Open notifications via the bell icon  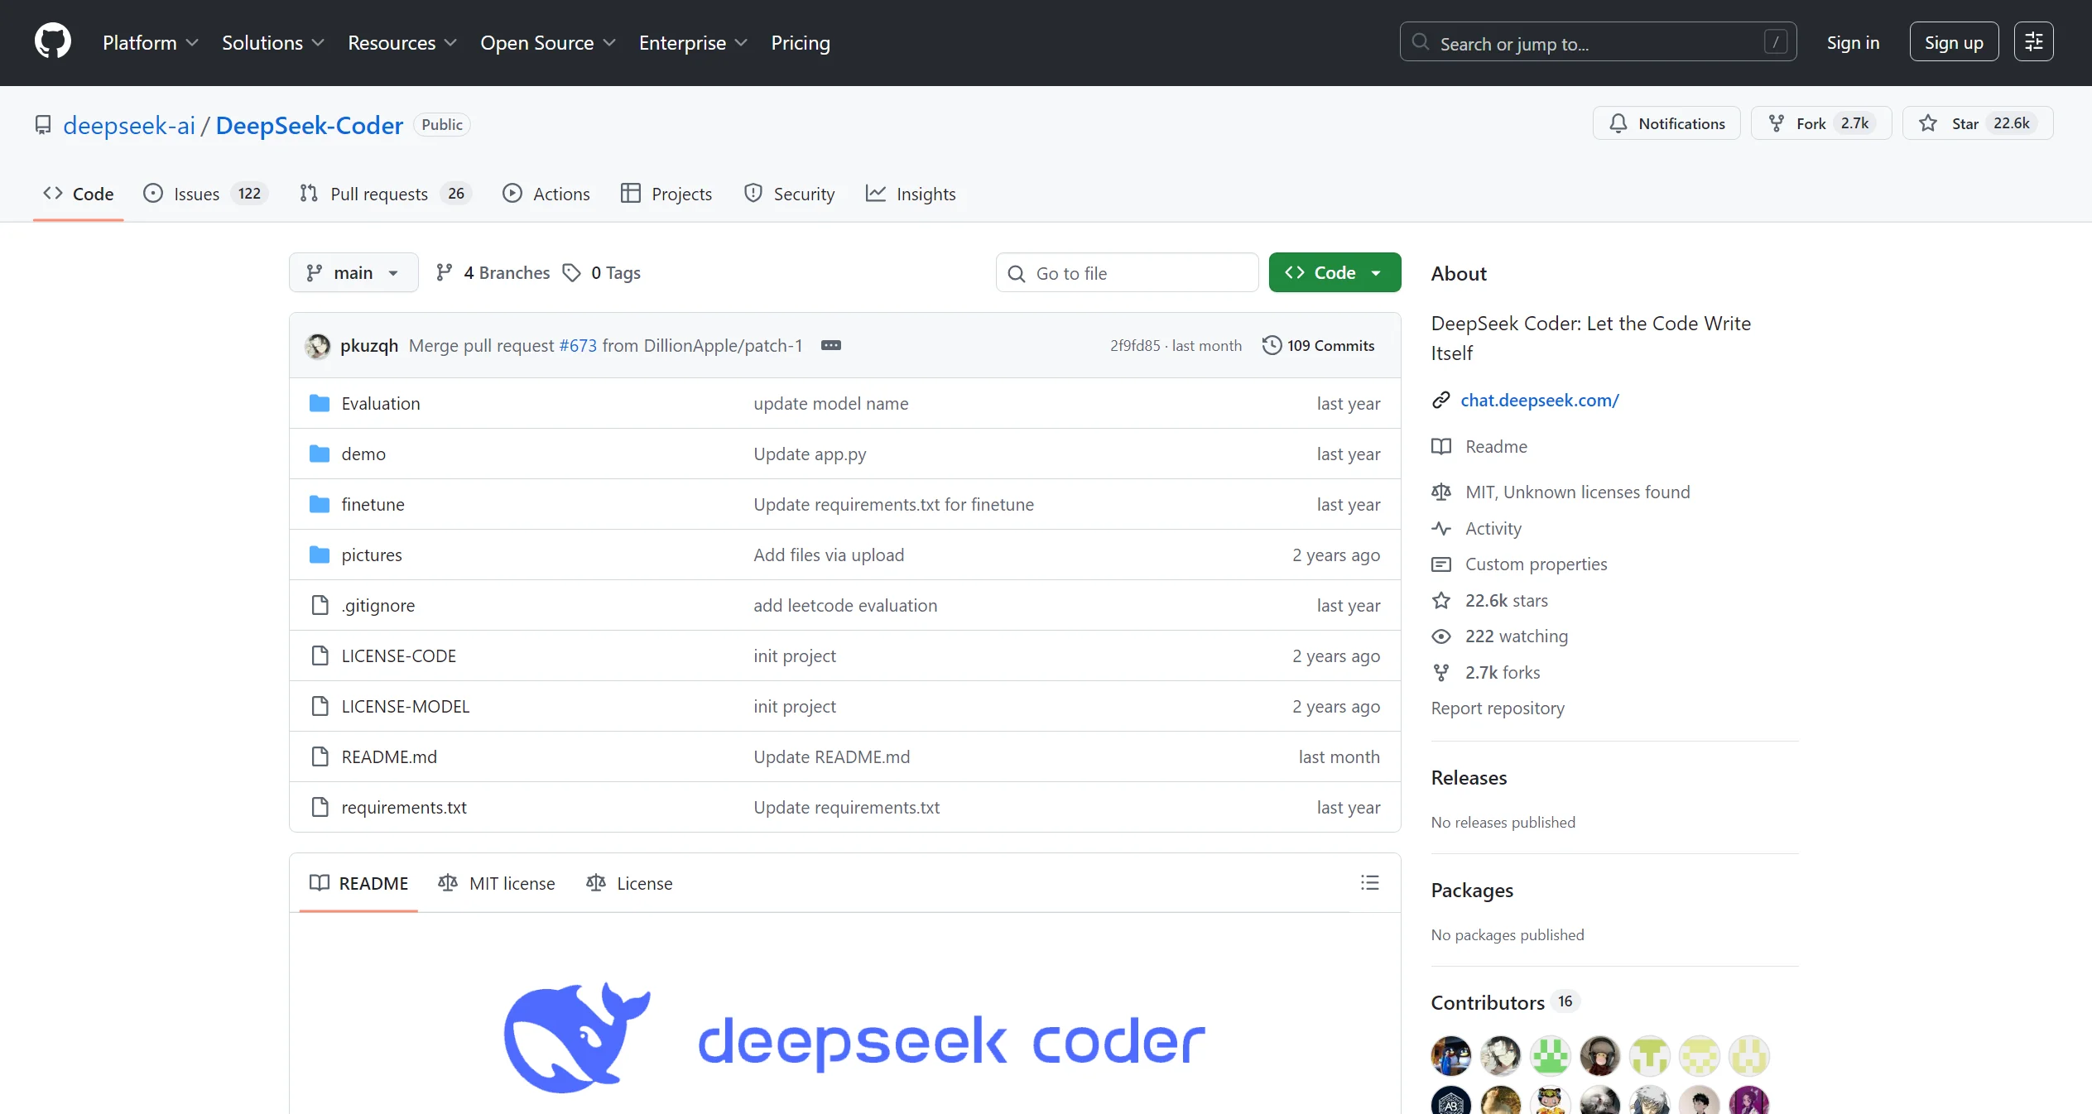1619,122
